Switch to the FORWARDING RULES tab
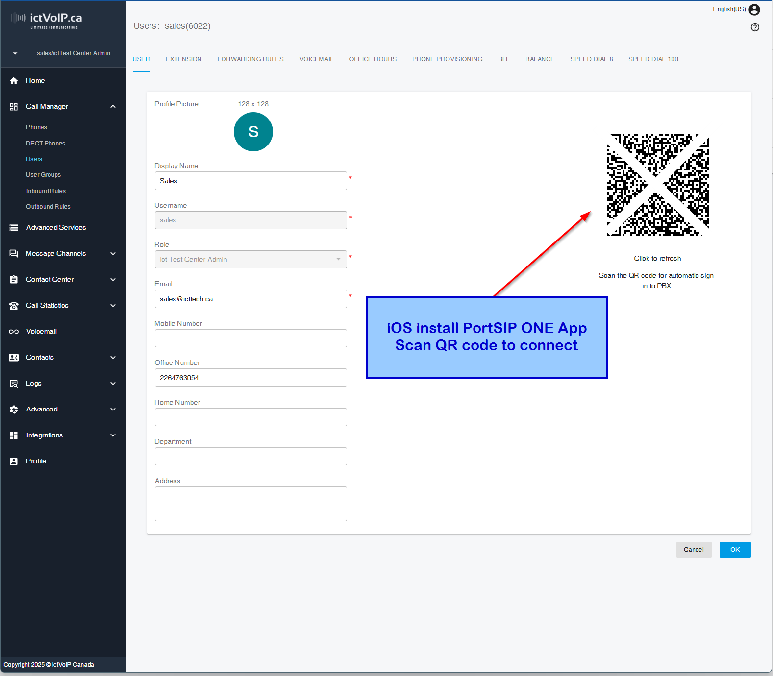This screenshot has width=773, height=676. (x=250, y=59)
